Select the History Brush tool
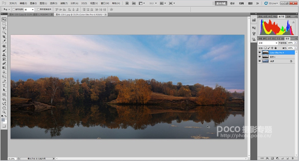299x161 pixels. [x=4, y=59]
